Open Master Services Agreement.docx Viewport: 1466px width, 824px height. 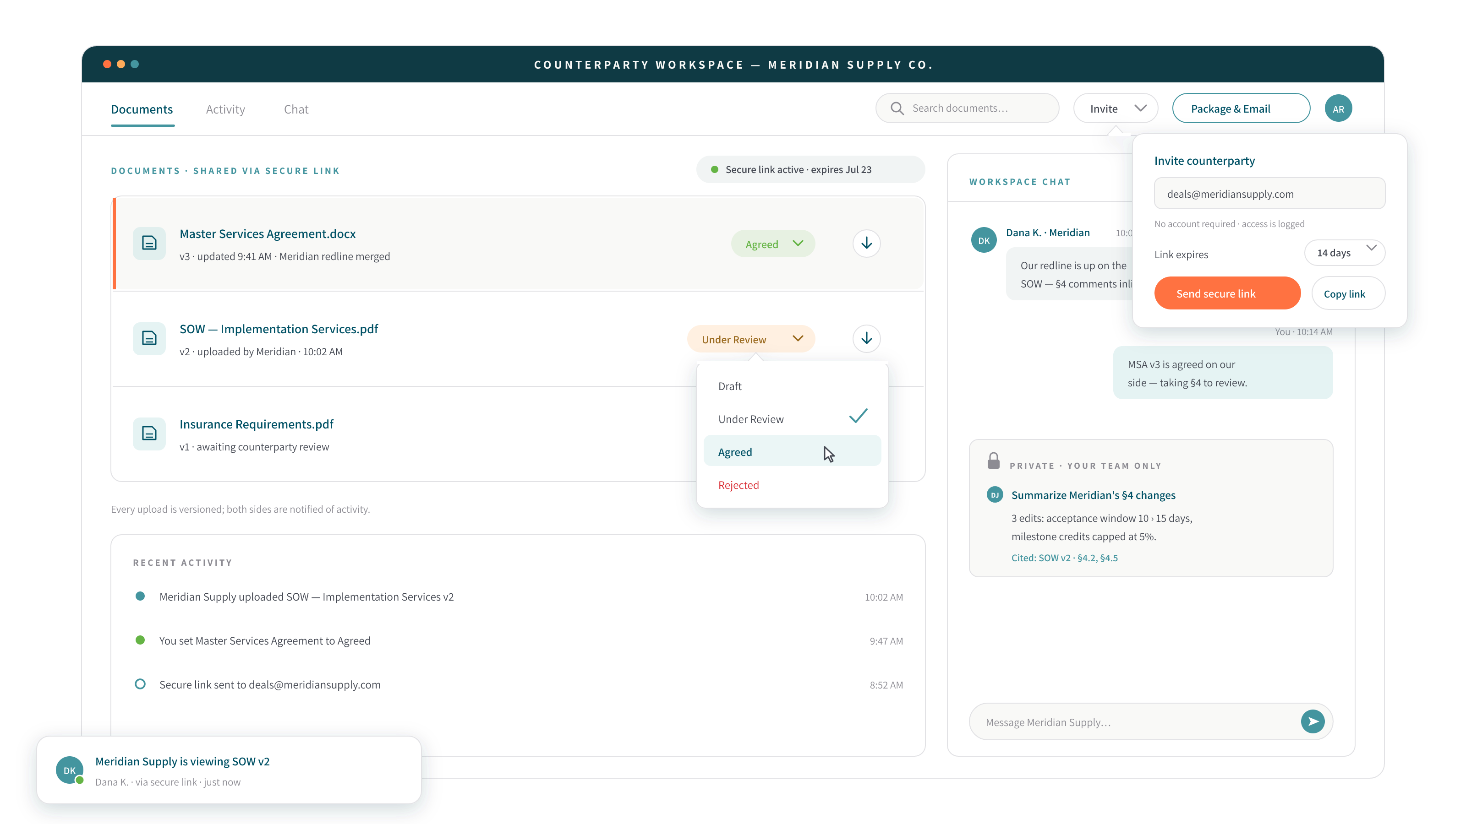point(268,234)
